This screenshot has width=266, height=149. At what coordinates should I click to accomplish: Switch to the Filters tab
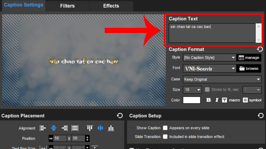67,6
